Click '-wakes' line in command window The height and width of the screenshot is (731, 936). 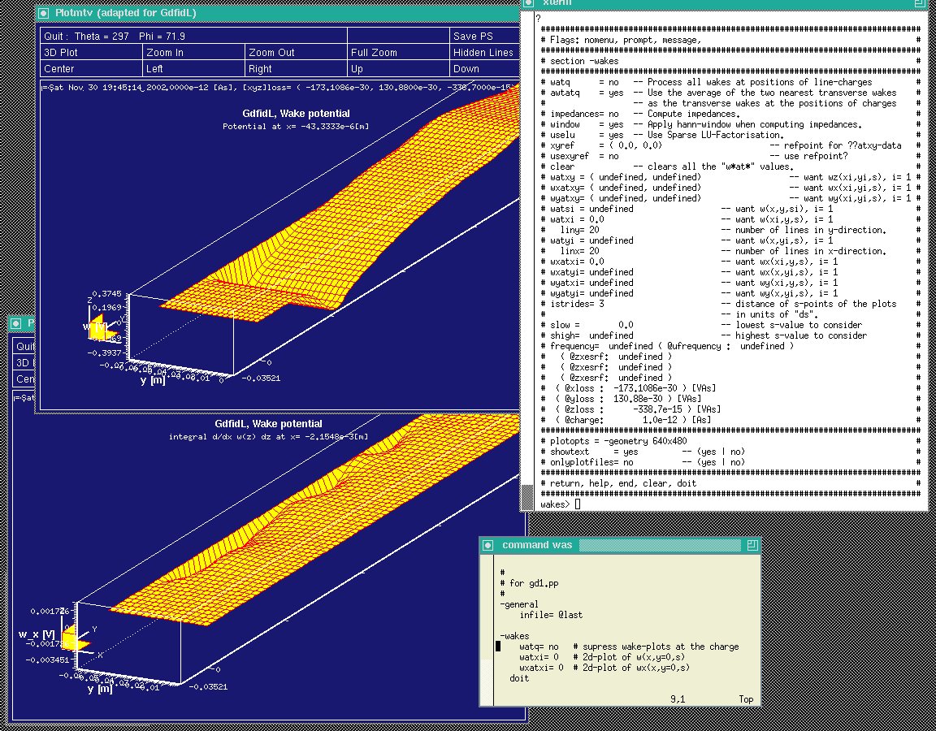pos(514,636)
